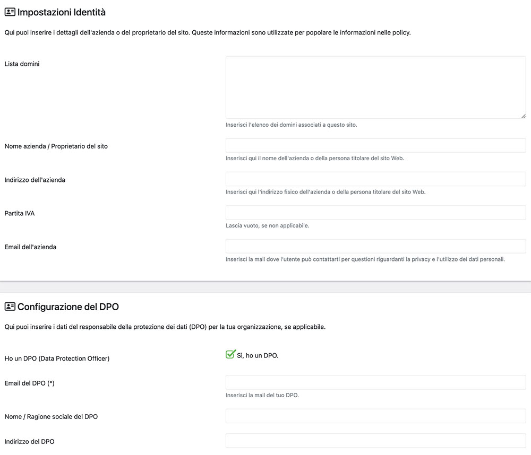Image resolution: width=531 pixels, height=455 pixels.
Task: Click the Partita IVA label
Action: coord(20,214)
